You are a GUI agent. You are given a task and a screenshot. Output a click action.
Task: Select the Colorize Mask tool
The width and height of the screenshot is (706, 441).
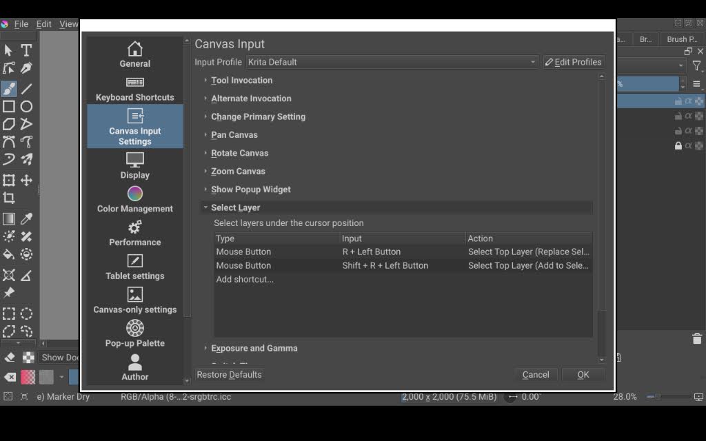tap(8, 236)
